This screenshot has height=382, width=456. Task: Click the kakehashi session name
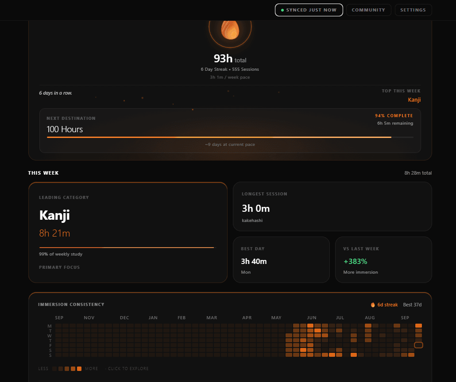[x=252, y=221]
